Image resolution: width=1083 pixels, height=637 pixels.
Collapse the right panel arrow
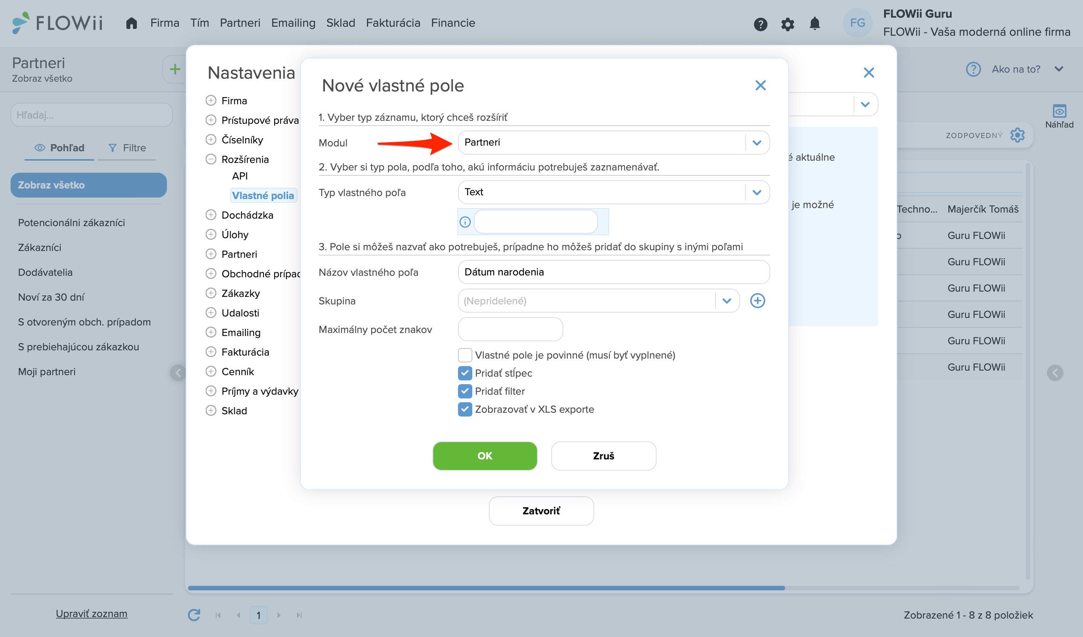(1055, 373)
